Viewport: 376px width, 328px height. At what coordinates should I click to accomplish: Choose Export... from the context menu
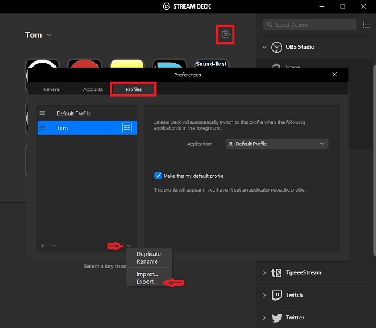click(147, 282)
